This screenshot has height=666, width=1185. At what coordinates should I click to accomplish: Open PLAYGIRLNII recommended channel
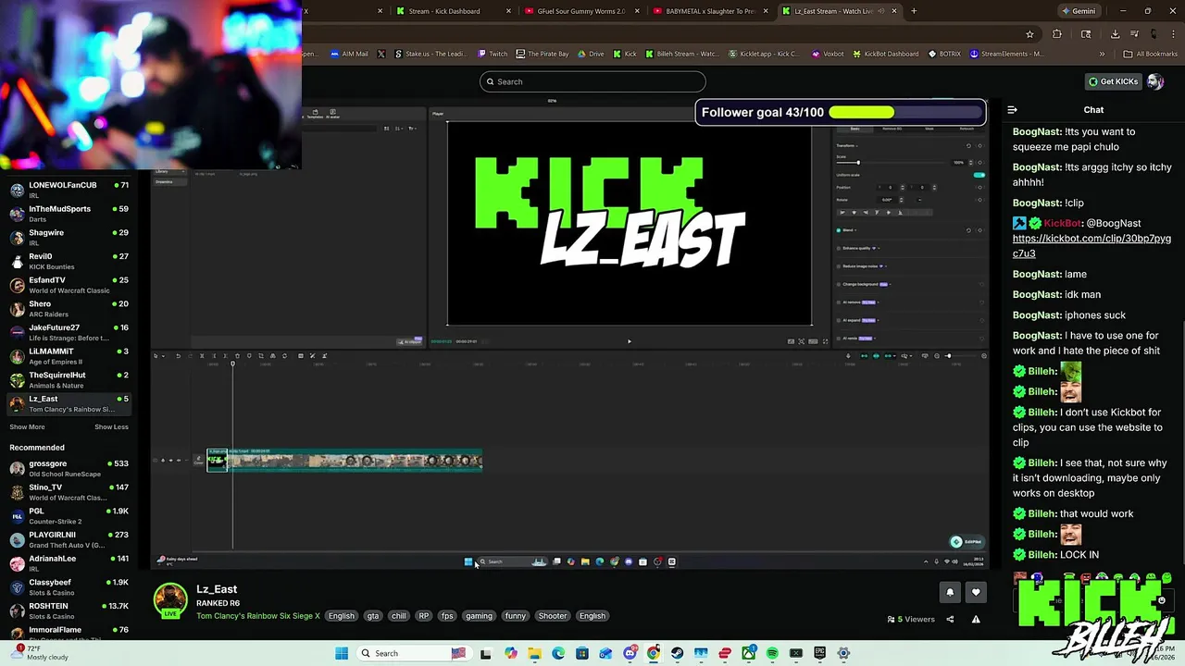[x=69, y=539]
